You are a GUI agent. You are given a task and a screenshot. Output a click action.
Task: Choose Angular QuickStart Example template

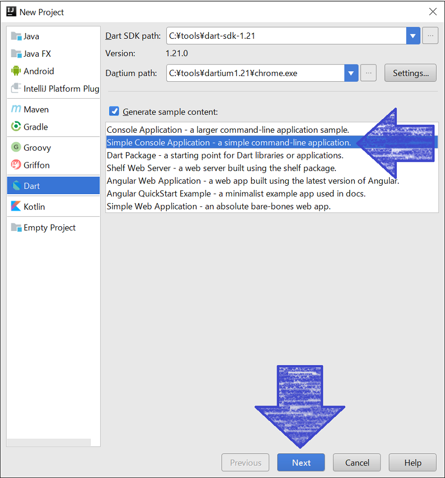click(x=272, y=194)
